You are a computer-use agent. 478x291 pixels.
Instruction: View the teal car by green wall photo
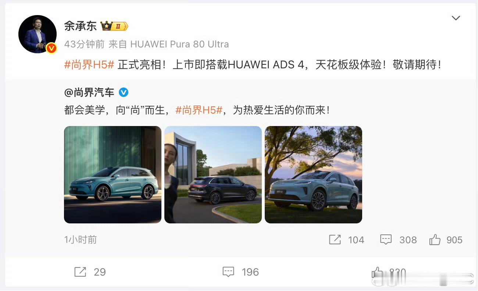pyautogui.click(x=113, y=175)
